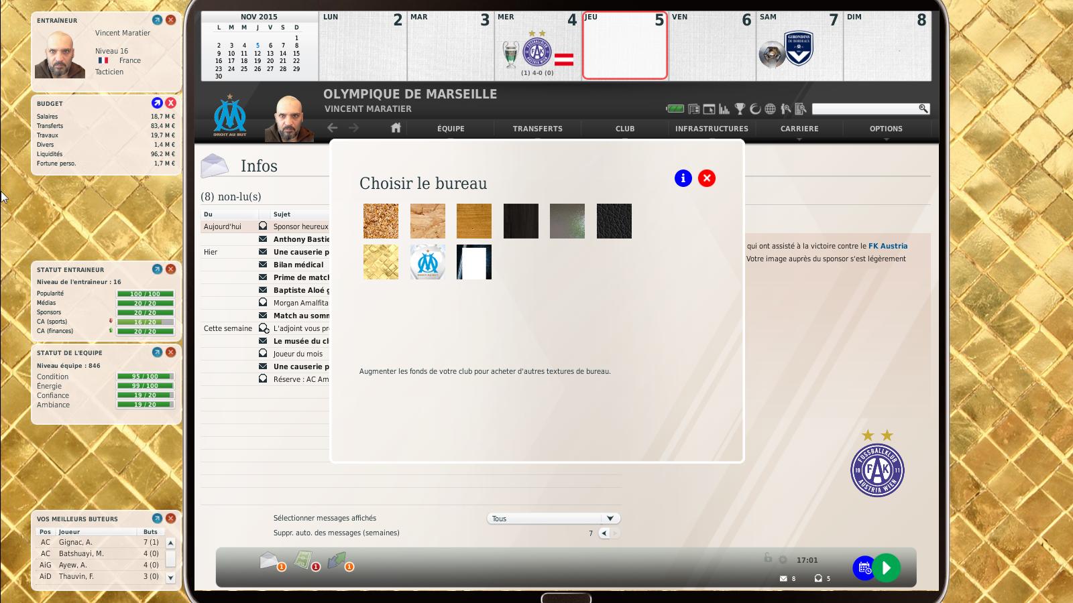1073x603 pixels.
Task: Open the statistics bar chart icon
Action: (x=724, y=109)
